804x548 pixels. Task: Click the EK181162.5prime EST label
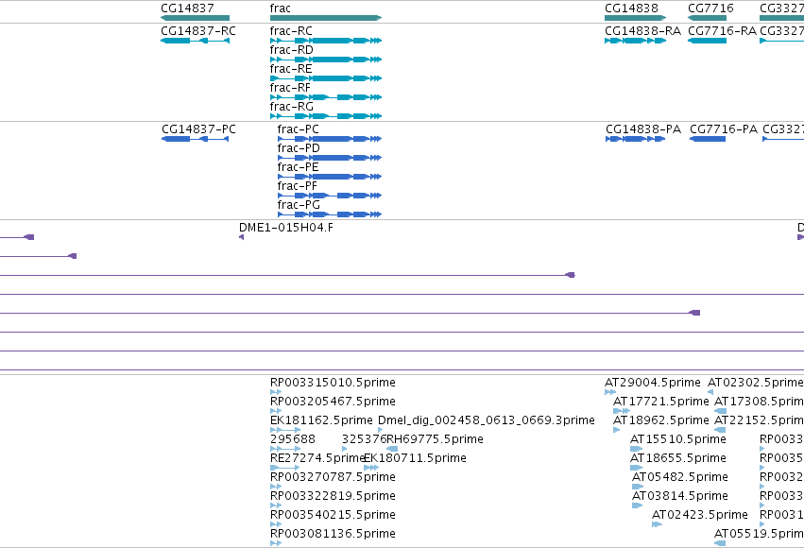[x=321, y=420]
